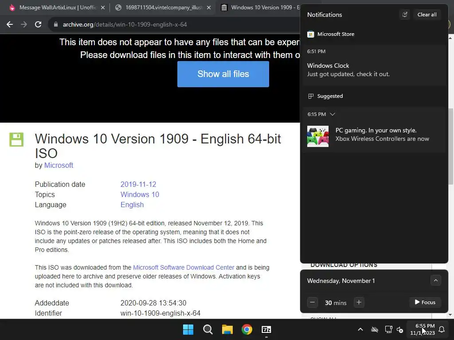Viewport: 454px width, 340px height.
Task: Open 7-Zip from the taskbar
Action: 266,329
